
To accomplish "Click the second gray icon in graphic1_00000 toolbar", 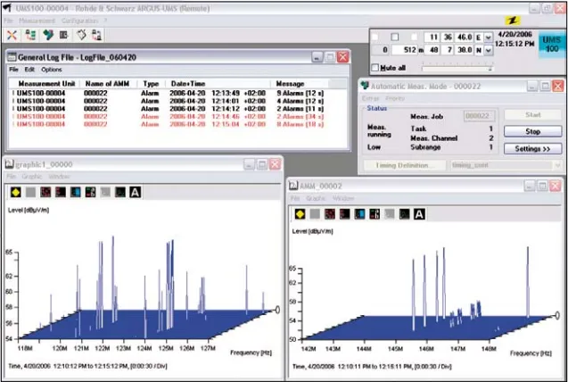I will click(x=105, y=192).
